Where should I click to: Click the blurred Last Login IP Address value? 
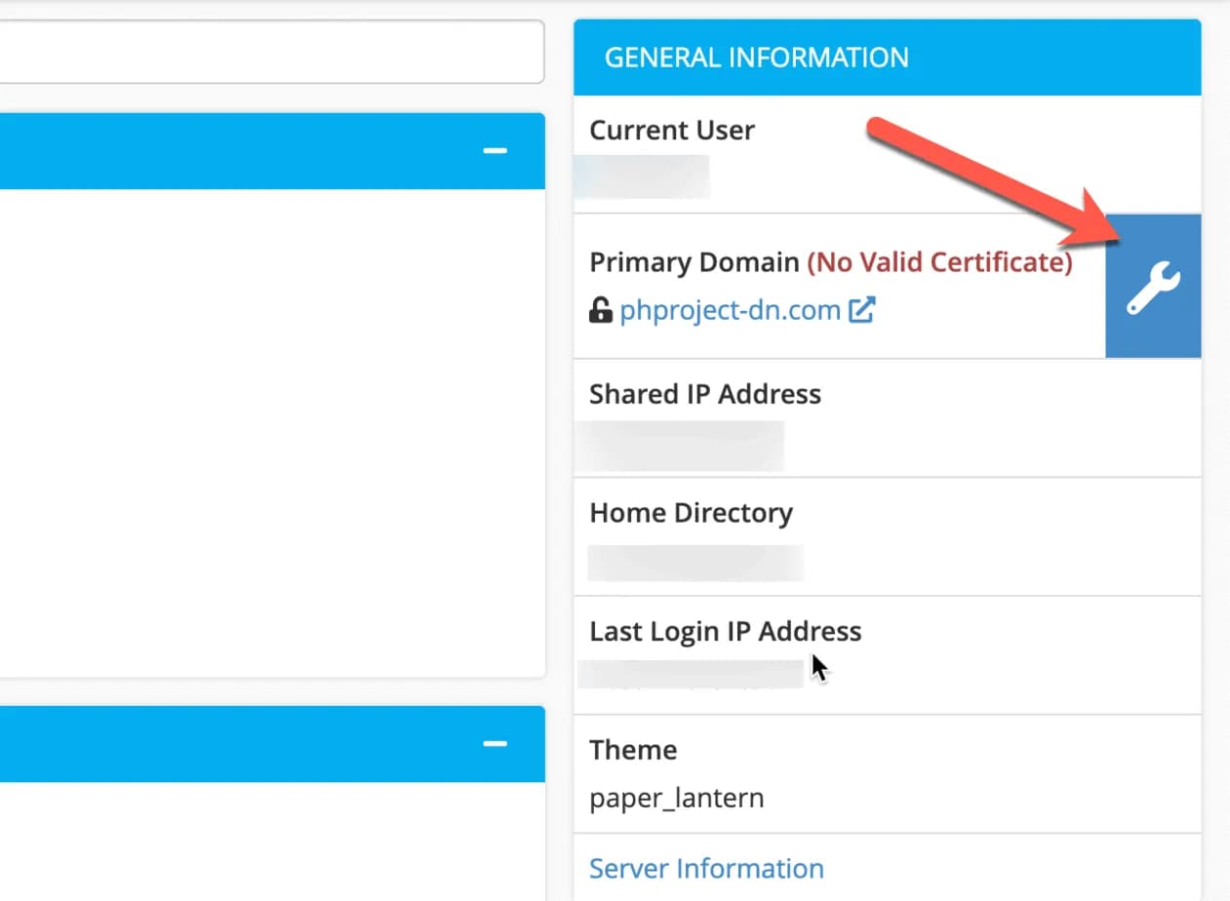(691, 674)
